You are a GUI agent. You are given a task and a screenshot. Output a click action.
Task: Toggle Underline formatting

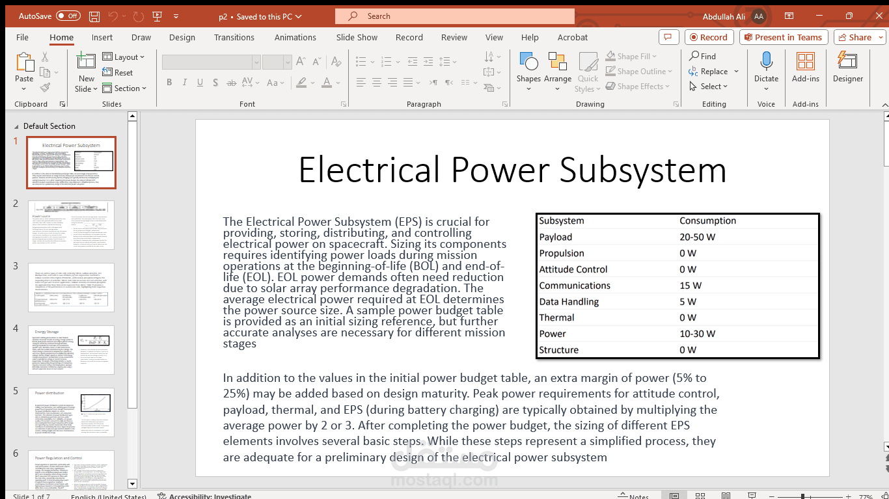200,83
